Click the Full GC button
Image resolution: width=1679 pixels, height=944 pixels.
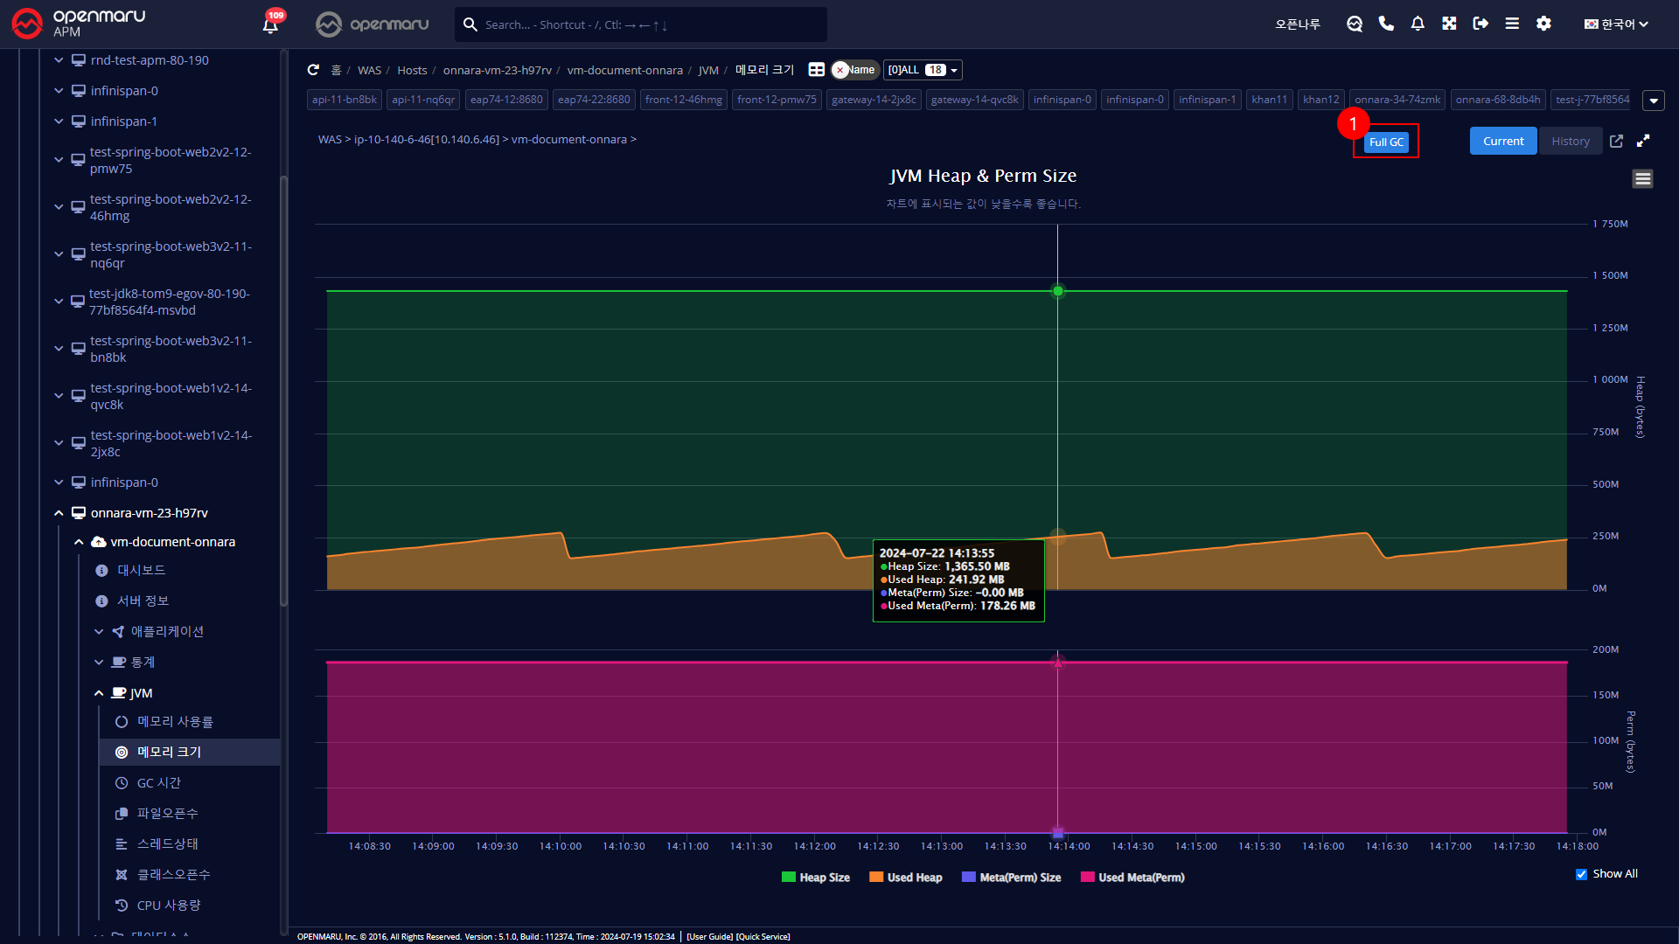coord(1387,142)
